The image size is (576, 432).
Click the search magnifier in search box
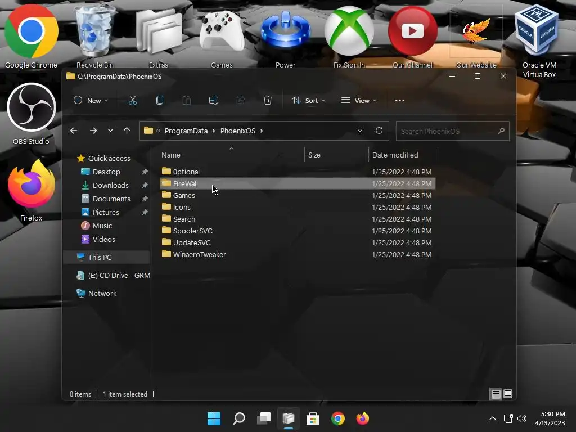coord(501,130)
